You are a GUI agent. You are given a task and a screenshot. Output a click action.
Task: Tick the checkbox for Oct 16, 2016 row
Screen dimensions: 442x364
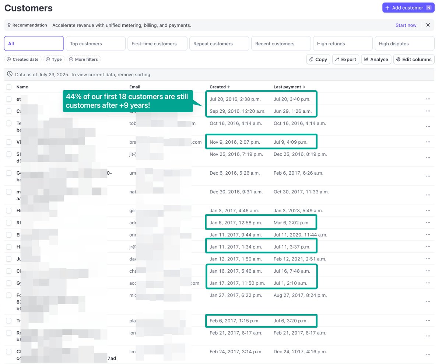(x=9, y=123)
